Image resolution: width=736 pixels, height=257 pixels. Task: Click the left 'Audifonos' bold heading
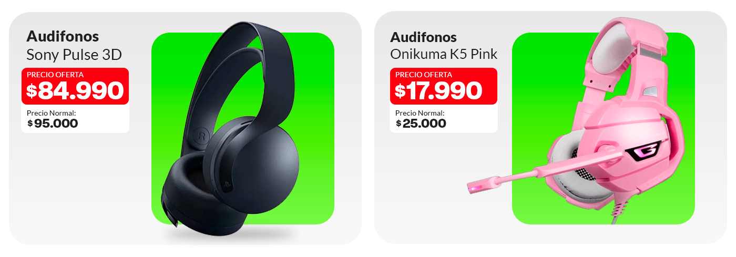pos(63,36)
